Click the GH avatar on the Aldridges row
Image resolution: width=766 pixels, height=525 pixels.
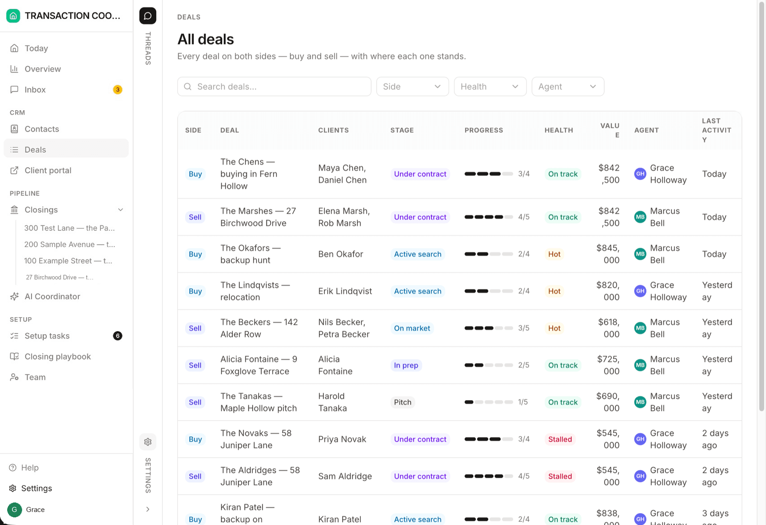point(640,476)
